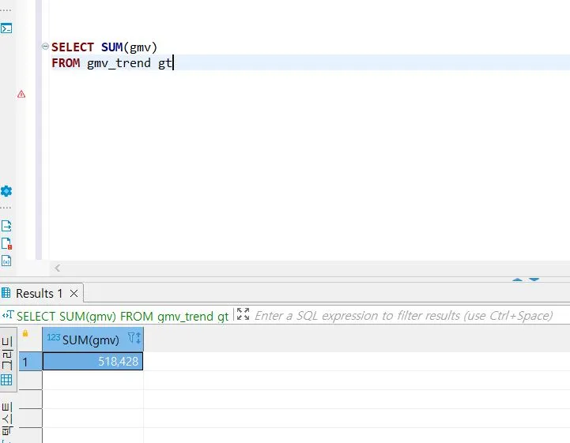Click the variables (x) file icon
The height and width of the screenshot is (443, 570).
pyautogui.click(x=6, y=261)
